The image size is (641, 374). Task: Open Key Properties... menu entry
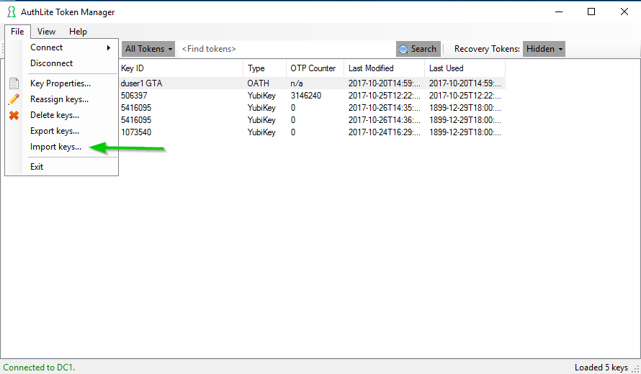pyautogui.click(x=70, y=83)
